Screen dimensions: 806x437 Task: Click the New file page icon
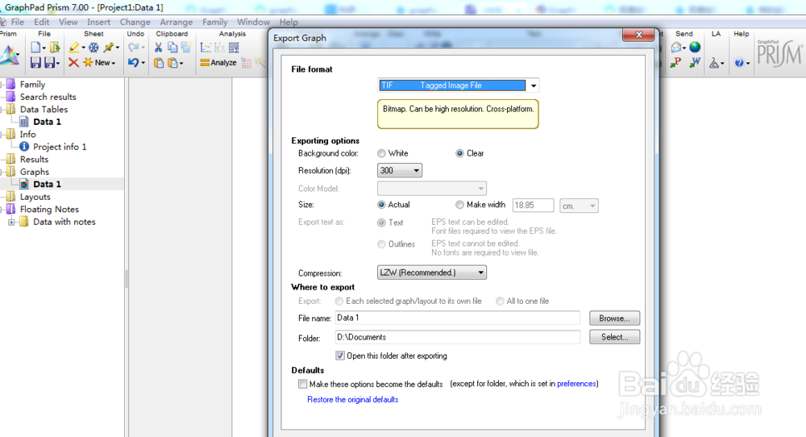click(35, 48)
